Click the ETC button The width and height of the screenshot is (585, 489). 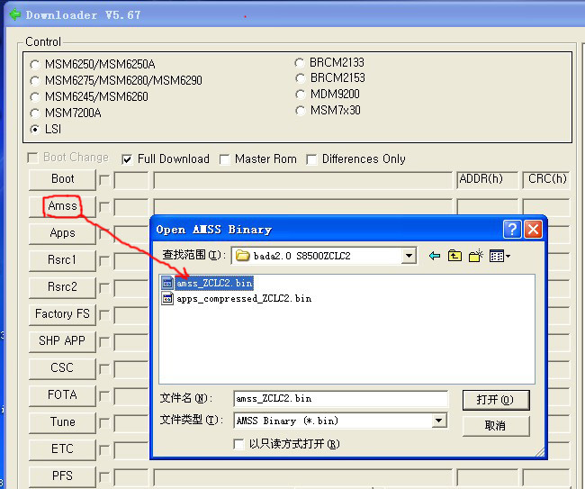(x=62, y=449)
